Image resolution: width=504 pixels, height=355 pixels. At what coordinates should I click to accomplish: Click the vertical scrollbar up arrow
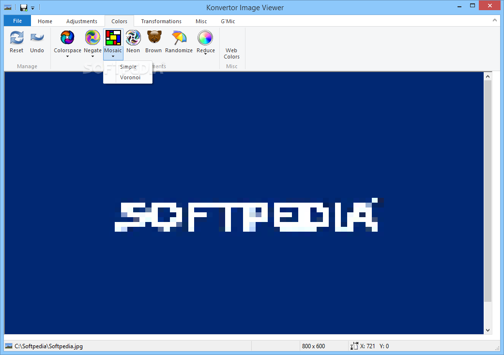click(x=488, y=76)
